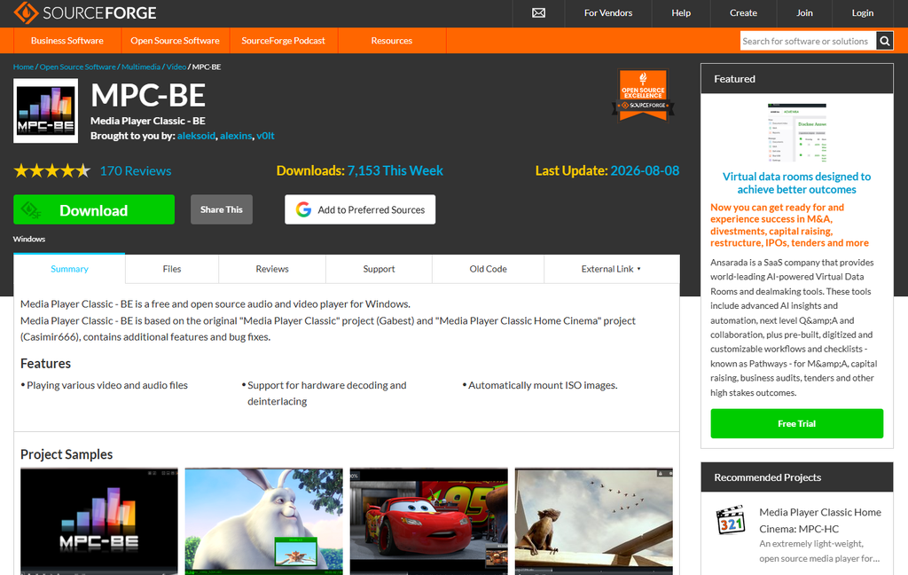Open the Old Code tab
The image size is (908, 575).
489,269
